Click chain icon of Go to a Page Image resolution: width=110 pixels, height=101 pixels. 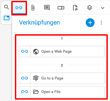pos(25,78)
